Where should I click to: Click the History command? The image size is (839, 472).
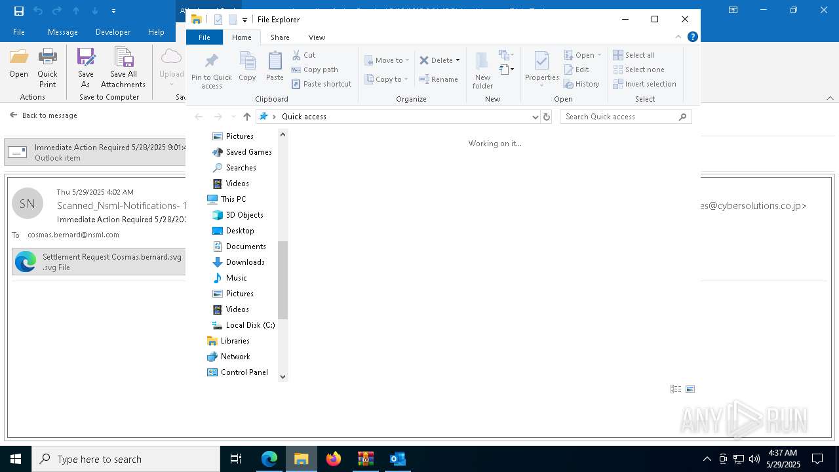pos(581,84)
